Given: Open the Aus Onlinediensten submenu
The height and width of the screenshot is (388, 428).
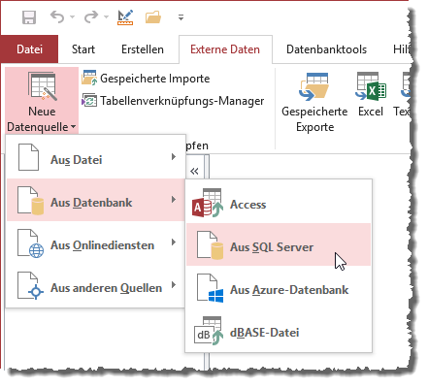Looking at the screenshot, I should 96,242.
